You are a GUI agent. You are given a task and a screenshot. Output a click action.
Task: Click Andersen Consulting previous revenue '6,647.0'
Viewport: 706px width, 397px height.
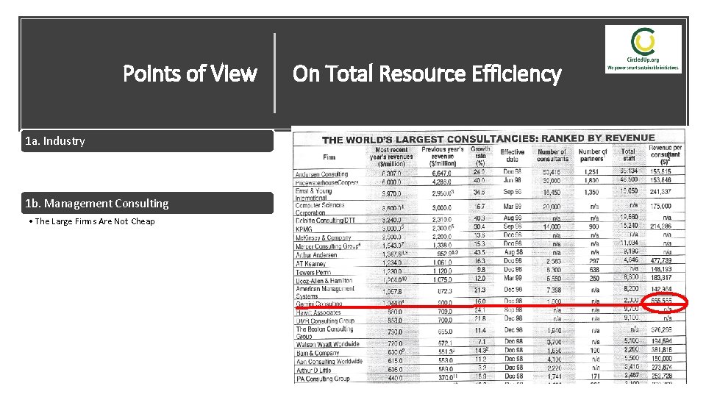click(x=441, y=174)
